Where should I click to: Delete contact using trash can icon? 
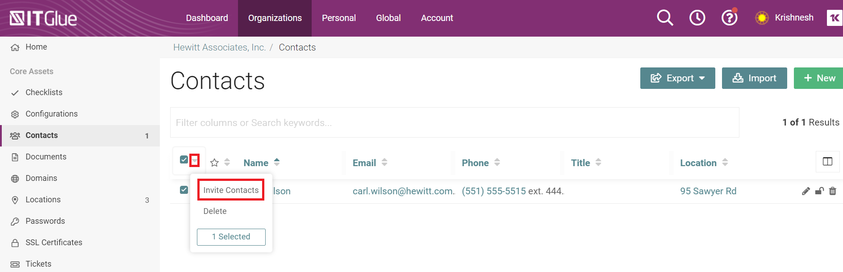[x=833, y=191]
